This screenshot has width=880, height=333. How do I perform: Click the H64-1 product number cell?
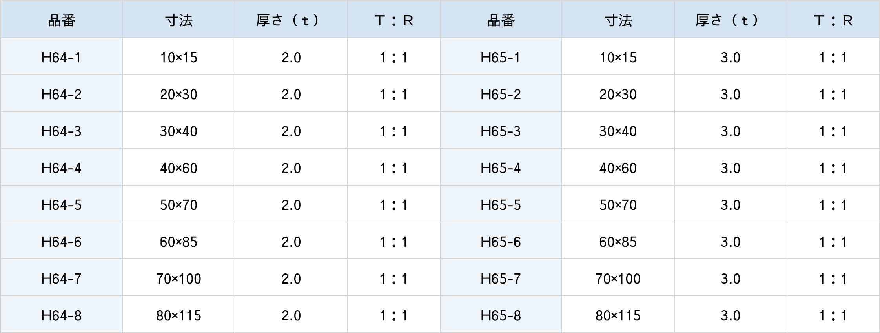pyautogui.click(x=61, y=58)
